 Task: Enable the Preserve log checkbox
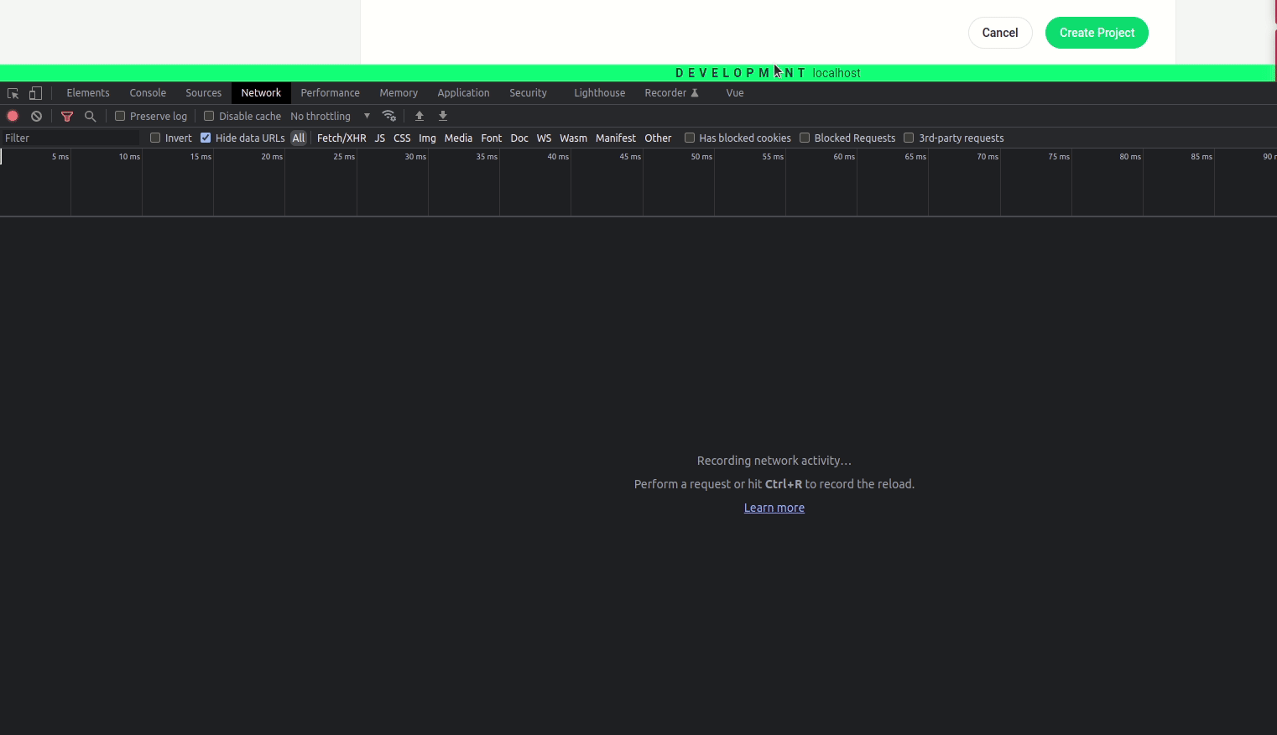pyautogui.click(x=120, y=116)
